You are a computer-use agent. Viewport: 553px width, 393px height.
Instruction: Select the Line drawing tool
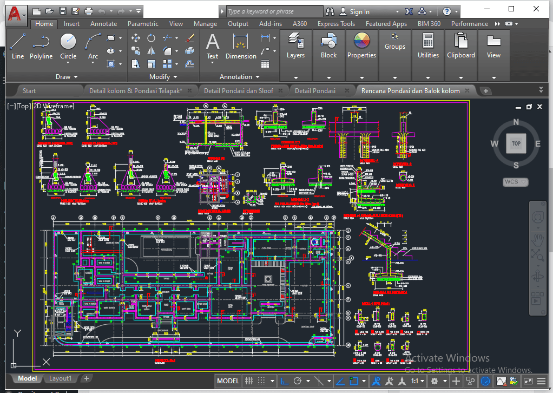tap(17, 45)
